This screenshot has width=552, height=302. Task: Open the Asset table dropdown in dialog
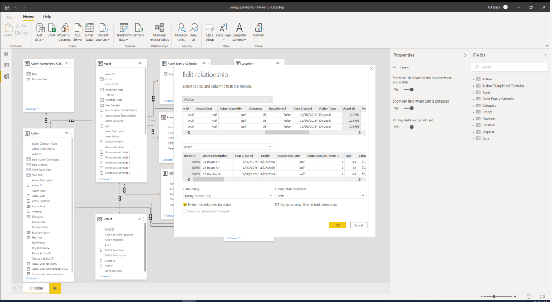tap(228, 147)
